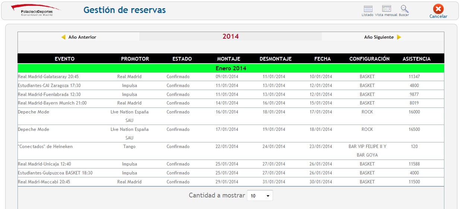Image resolution: width=460 pixels, height=209 pixels.
Task: Click the Cantidad a mostrar label
Action: 217,195
